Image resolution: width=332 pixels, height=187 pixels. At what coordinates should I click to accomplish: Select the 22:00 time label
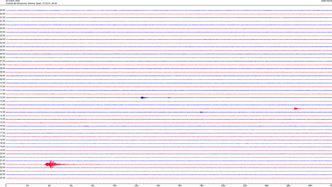2,168
